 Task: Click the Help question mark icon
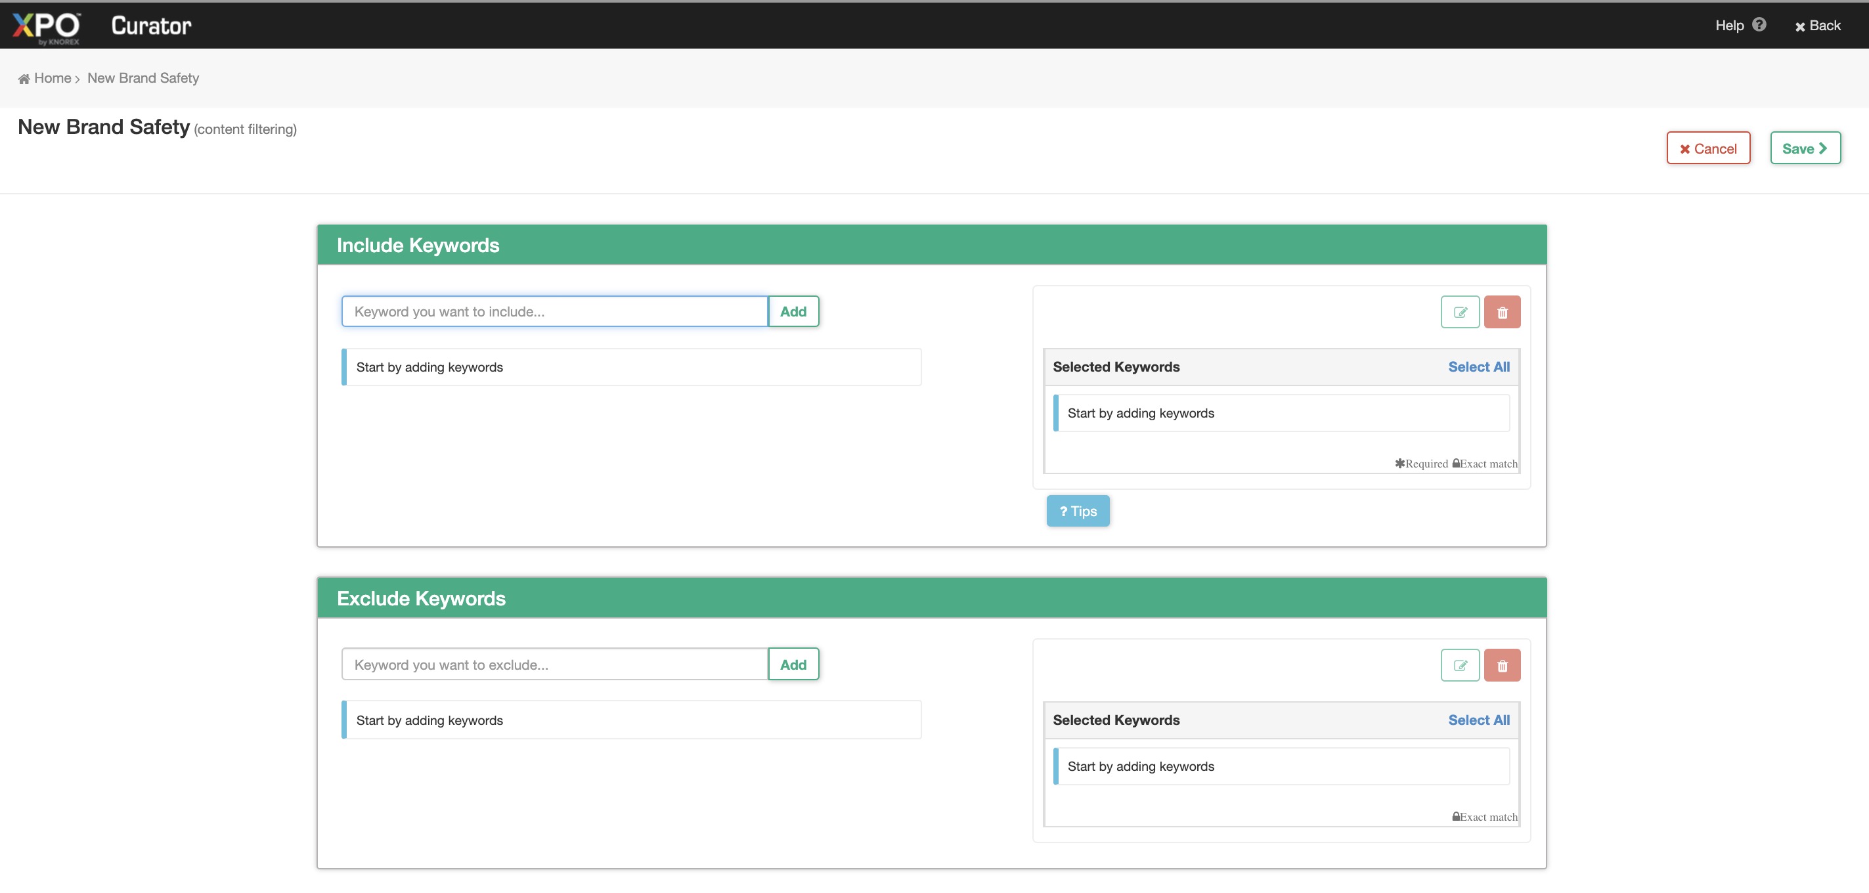point(1759,25)
